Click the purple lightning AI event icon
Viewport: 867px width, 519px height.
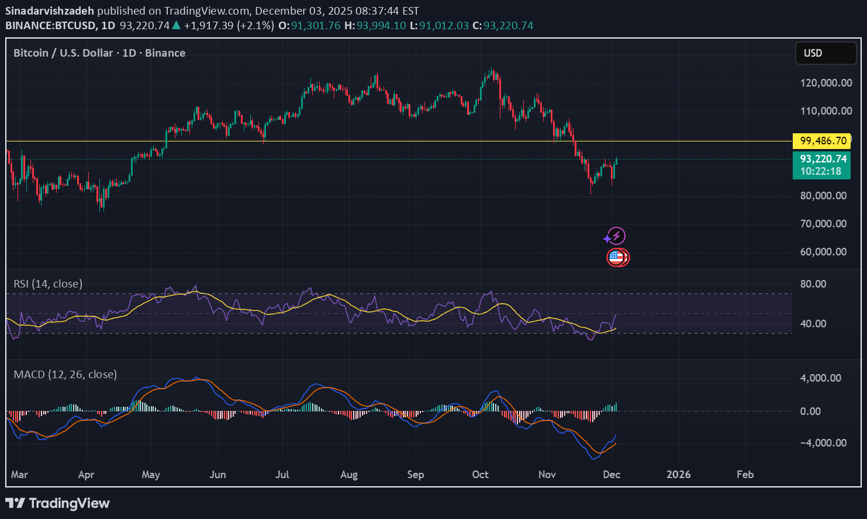[x=616, y=235]
